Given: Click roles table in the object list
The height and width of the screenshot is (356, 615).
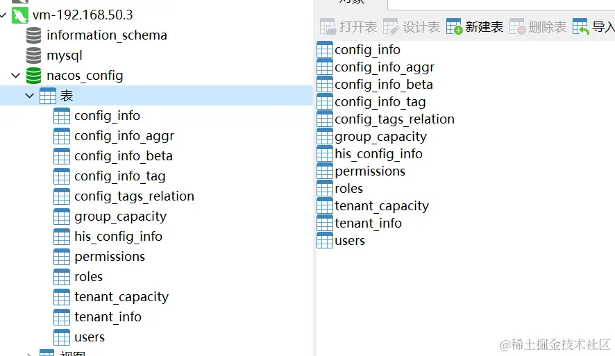Looking at the screenshot, I should [x=348, y=189].
